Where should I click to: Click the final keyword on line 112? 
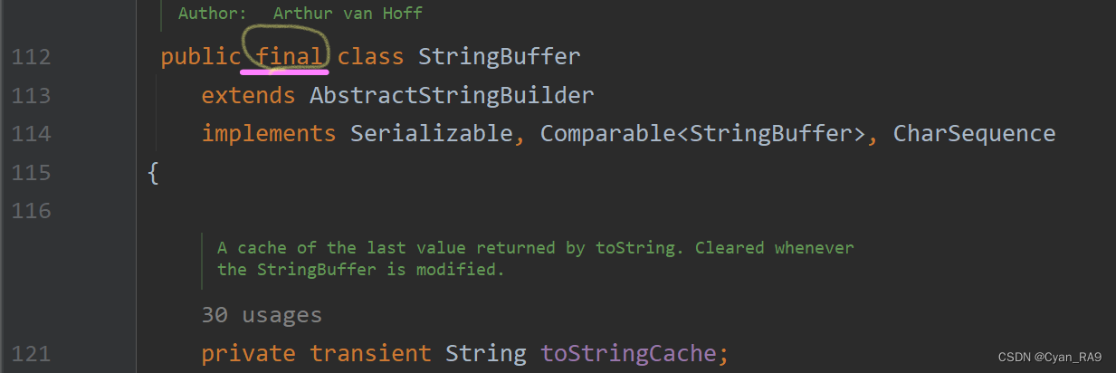pos(289,57)
